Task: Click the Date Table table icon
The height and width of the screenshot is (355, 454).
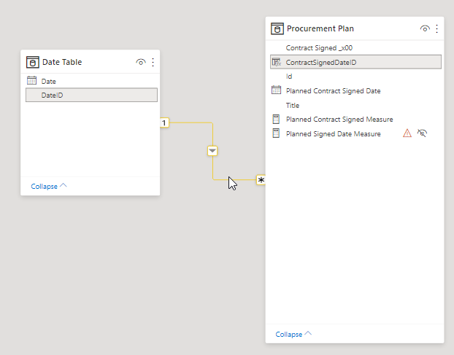Action: tap(32, 62)
